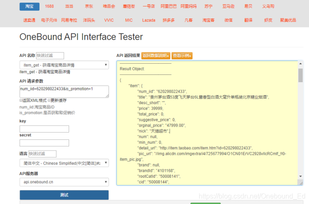Focus the 语言 quick filter field
The image size is (309, 204).
coord(42,154)
